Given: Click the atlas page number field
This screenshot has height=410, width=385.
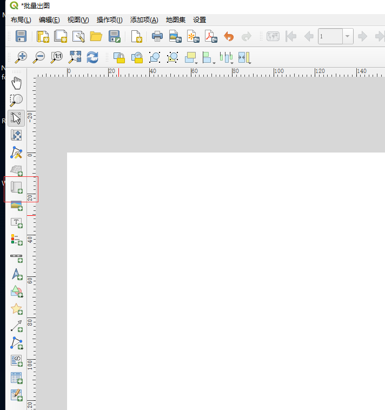Looking at the screenshot, I should (x=330, y=36).
